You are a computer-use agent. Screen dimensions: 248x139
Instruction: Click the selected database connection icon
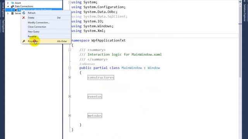pos(16,10)
